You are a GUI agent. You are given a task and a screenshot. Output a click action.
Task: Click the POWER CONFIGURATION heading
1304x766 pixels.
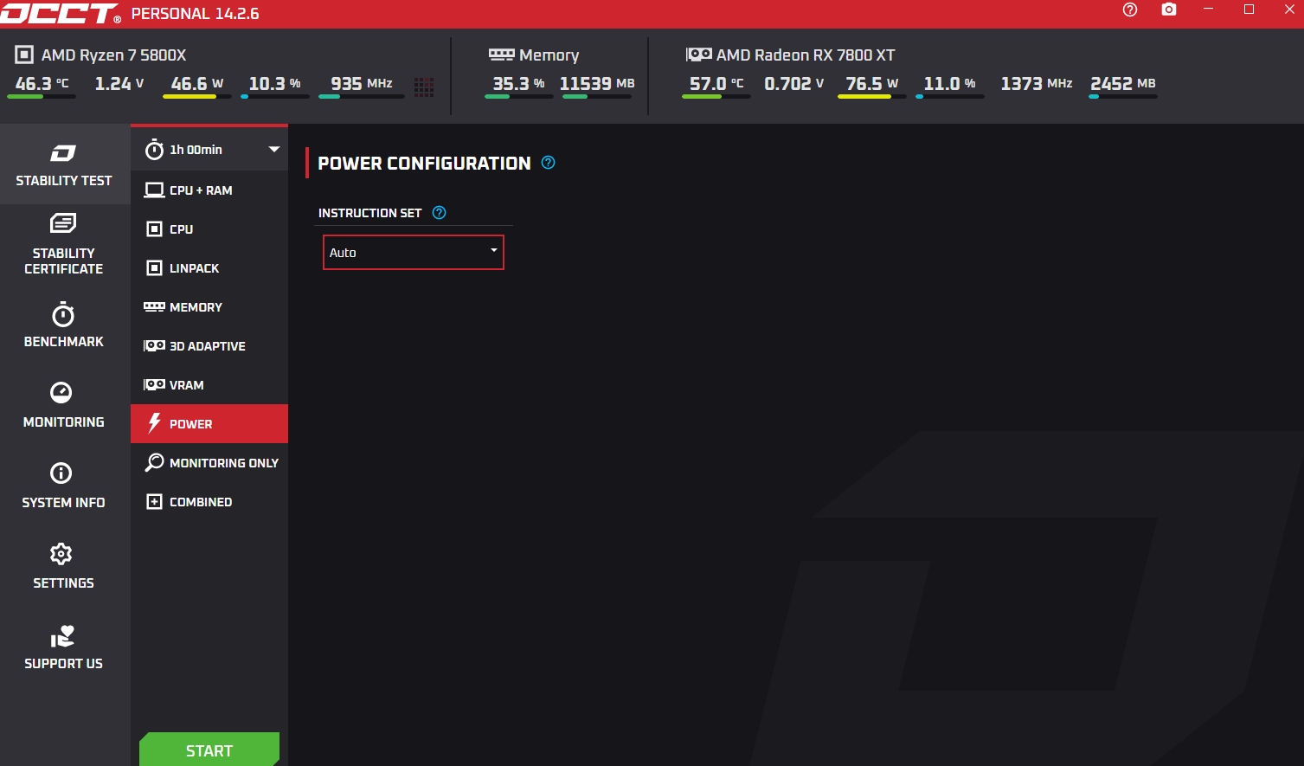pyautogui.click(x=424, y=164)
